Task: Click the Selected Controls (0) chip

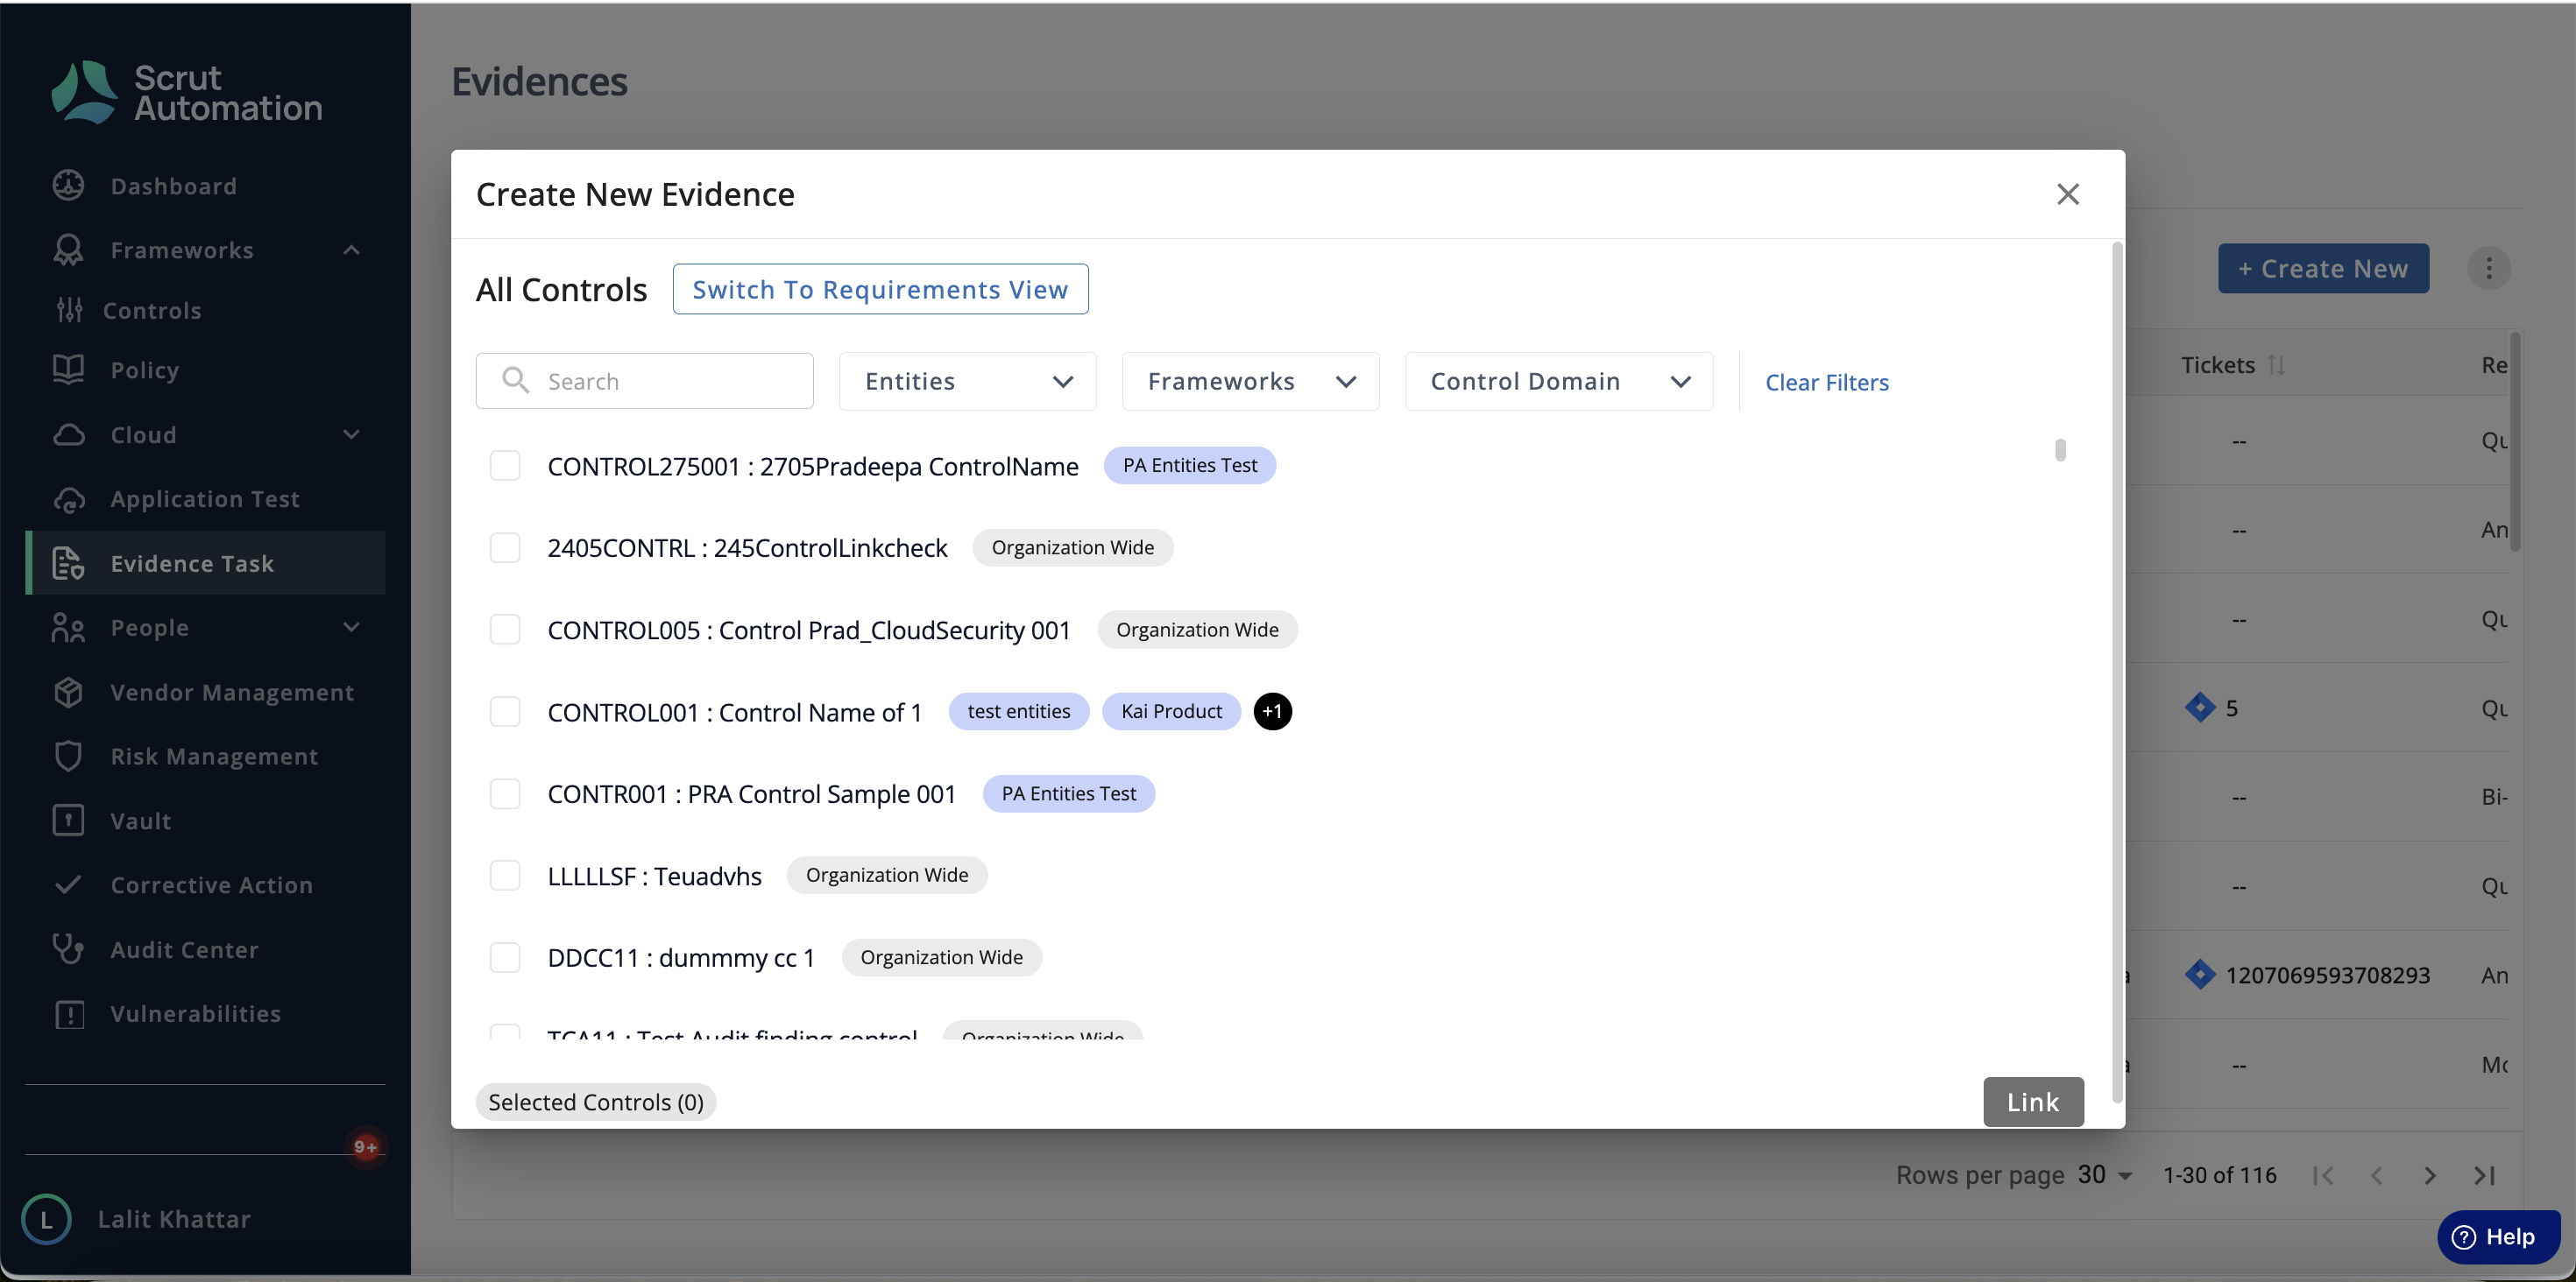Action: (x=596, y=1101)
